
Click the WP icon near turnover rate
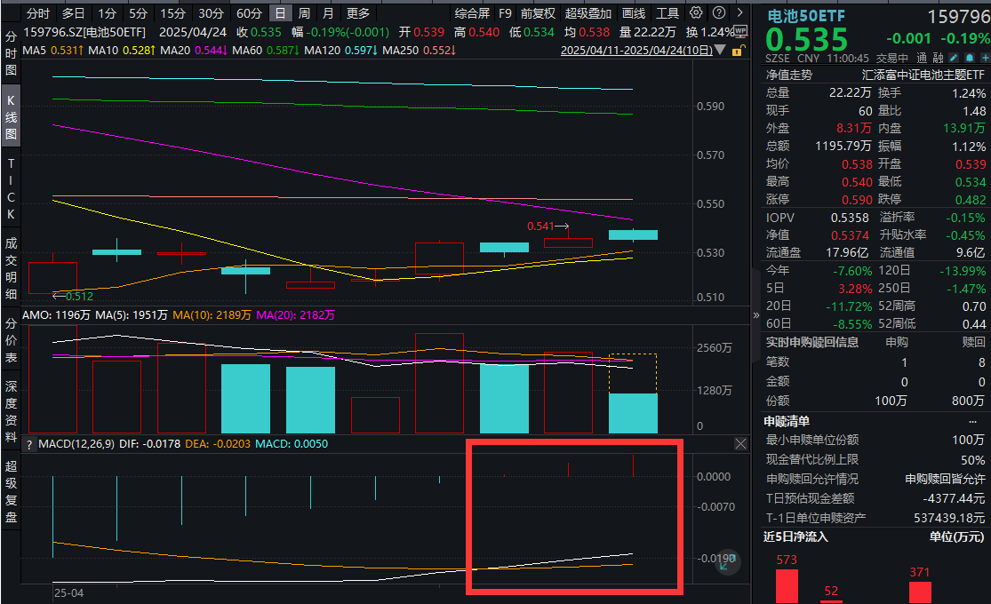click(x=741, y=33)
